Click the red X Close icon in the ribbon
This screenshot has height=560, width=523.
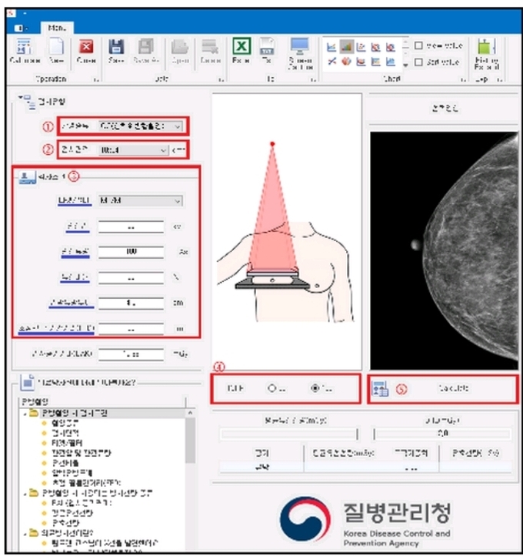point(86,47)
